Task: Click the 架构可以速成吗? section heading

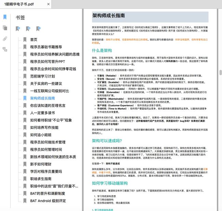Action: pos(107,141)
